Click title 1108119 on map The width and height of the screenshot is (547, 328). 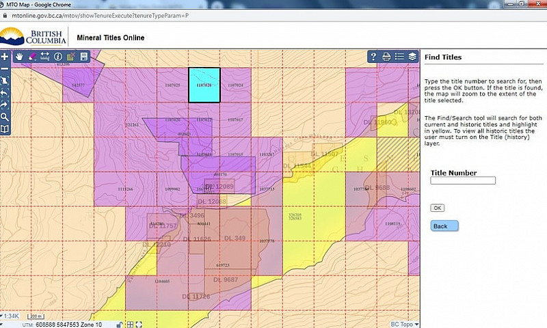pyautogui.click(x=392, y=223)
